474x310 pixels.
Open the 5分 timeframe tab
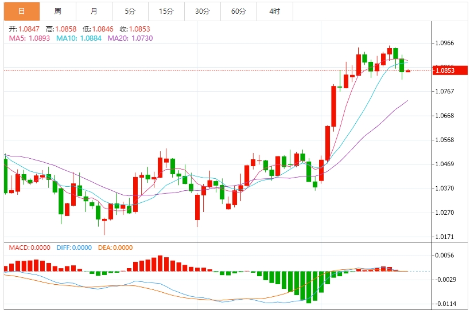[130, 11]
